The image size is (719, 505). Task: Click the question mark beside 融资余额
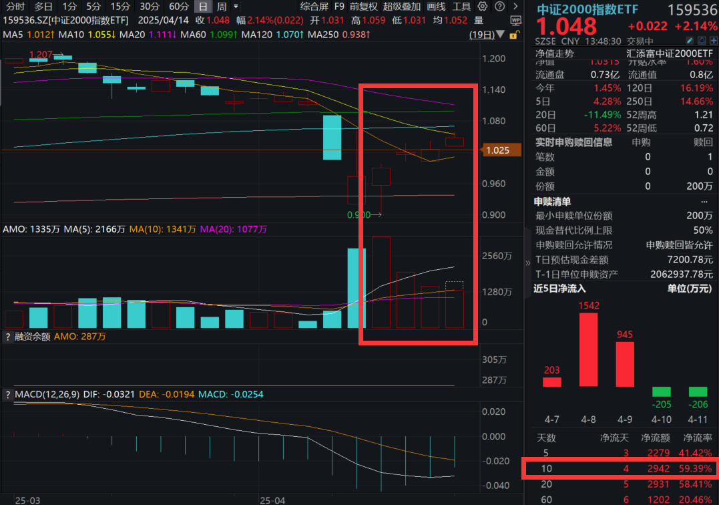coord(9,337)
